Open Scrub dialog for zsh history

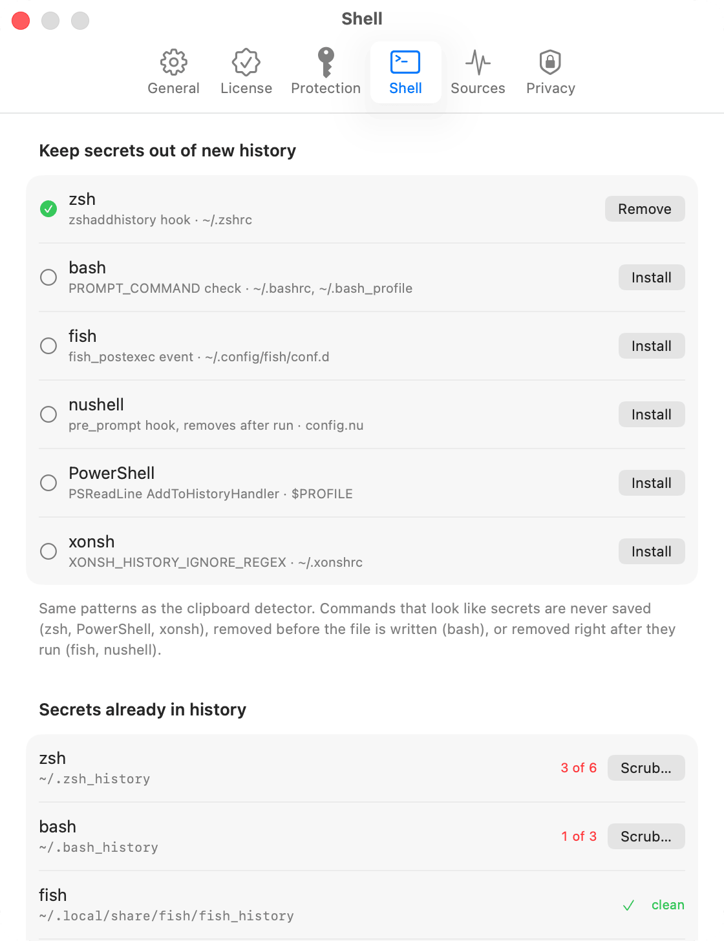pyautogui.click(x=646, y=768)
